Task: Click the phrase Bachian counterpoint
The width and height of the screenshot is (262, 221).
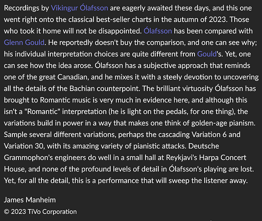Action: [x=105, y=88]
